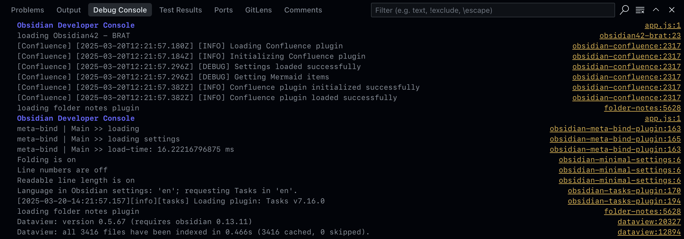
Task: Open the obsidian-meta-bind-plugin:165 link
Action: click(615, 139)
